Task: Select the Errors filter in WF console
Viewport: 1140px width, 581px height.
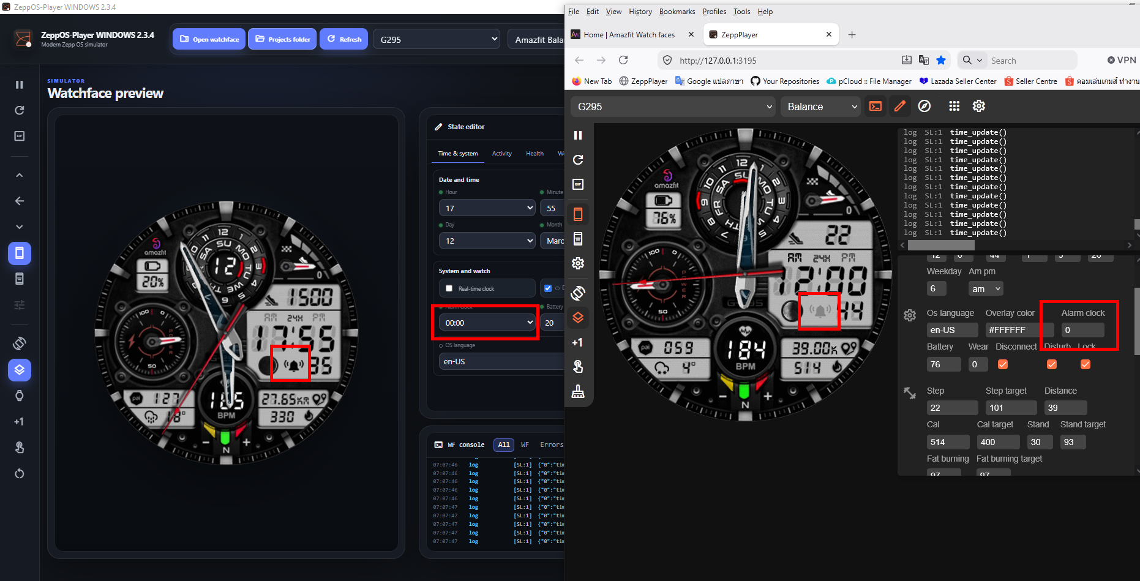Action: coord(551,444)
